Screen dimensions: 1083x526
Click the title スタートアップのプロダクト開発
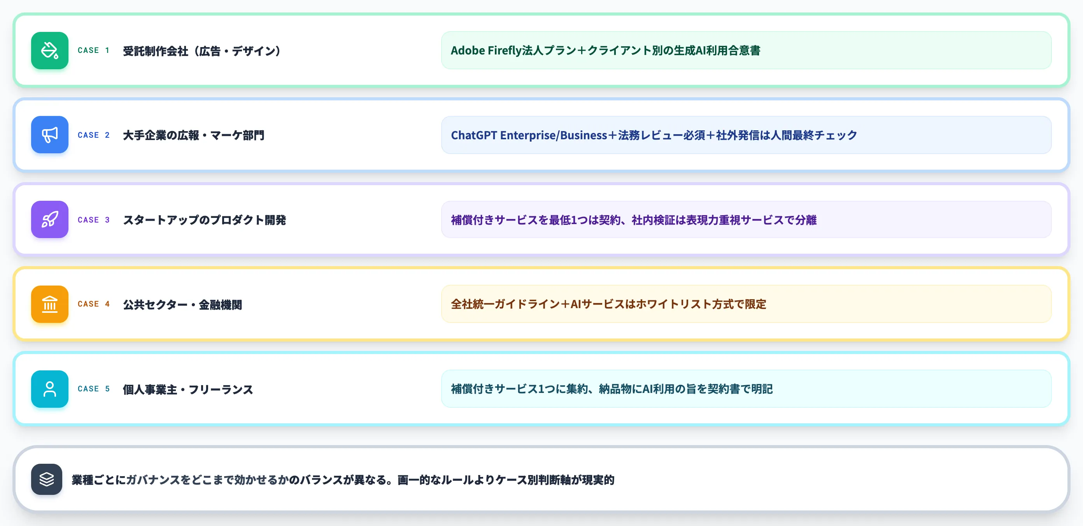[204, 220]
